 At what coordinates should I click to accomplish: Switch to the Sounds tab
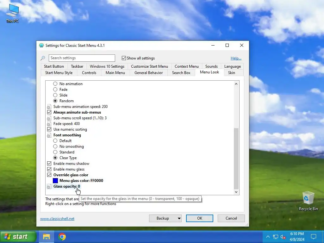pos(211,66)
